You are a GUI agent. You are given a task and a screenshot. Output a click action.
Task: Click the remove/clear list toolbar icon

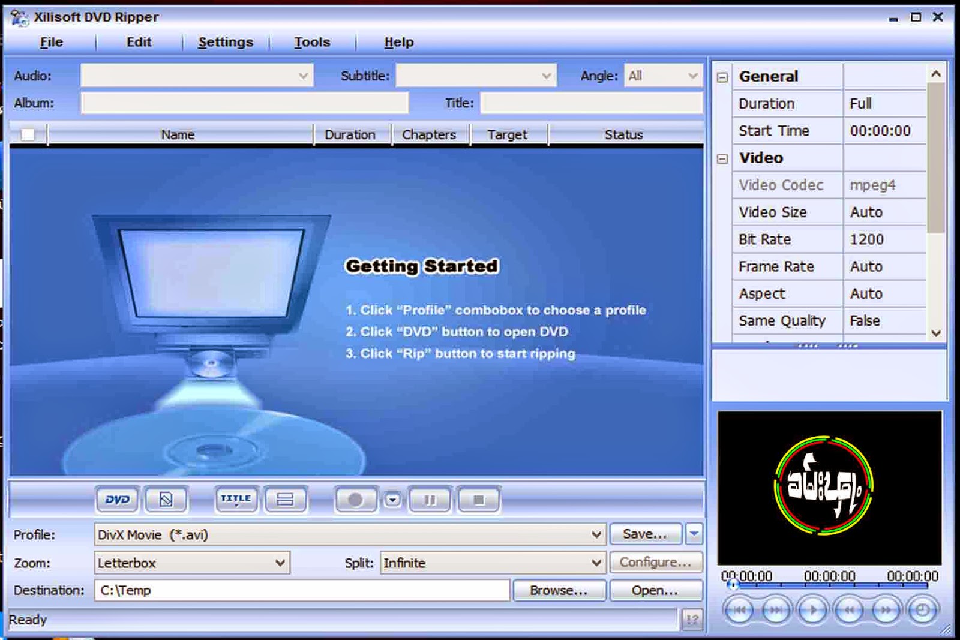166,499
